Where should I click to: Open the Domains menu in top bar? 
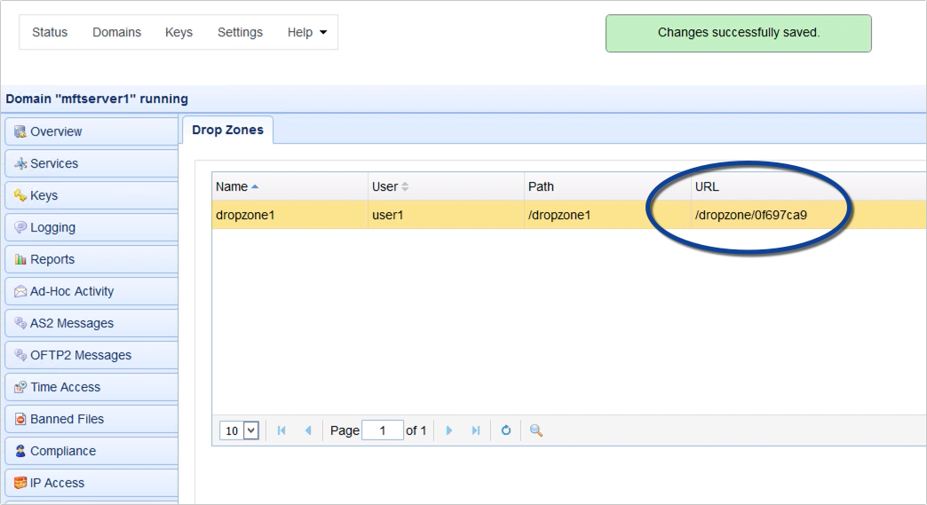click(116, 32)
